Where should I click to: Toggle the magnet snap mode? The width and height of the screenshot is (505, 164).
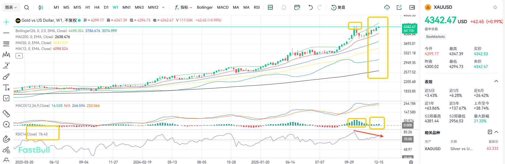(x=6, y=139)
